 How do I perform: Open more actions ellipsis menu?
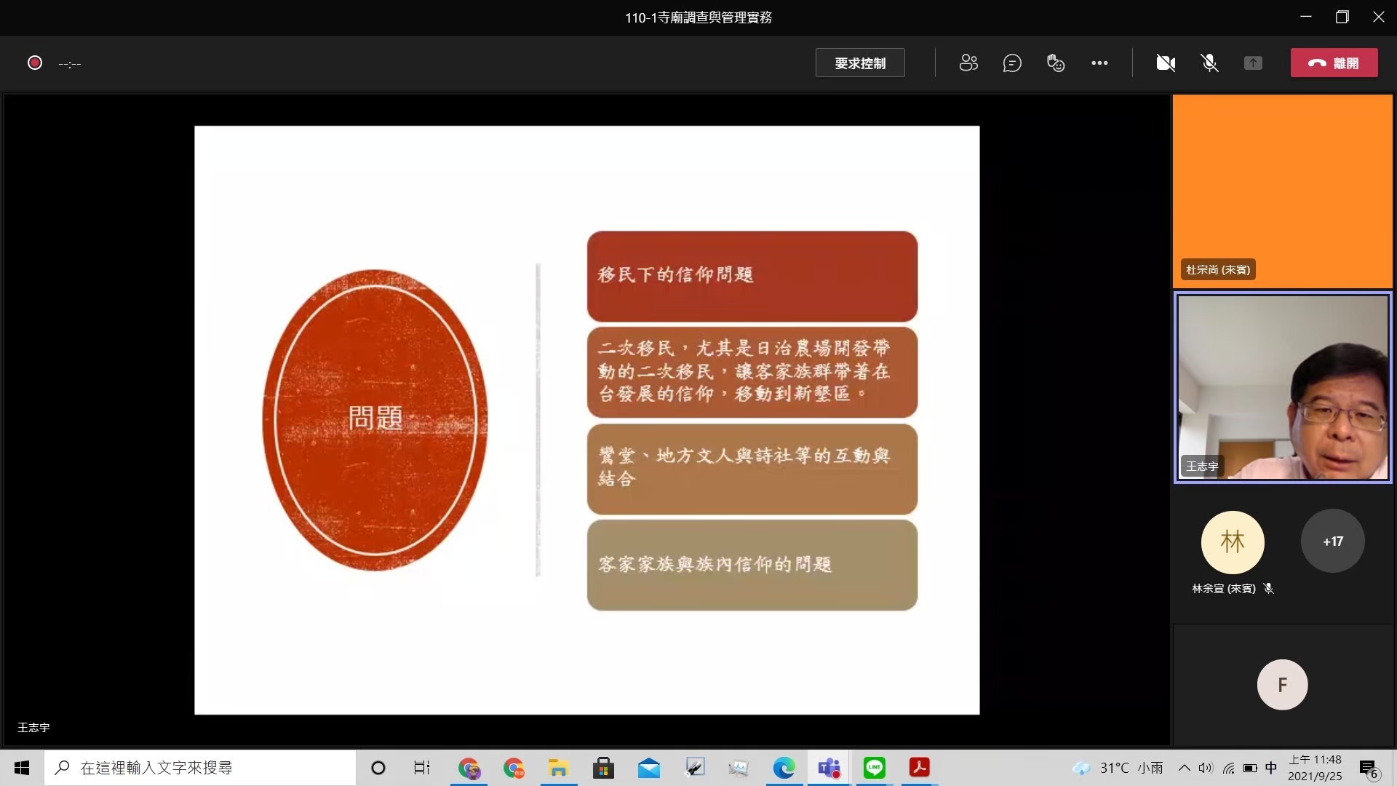point(1099,63)
